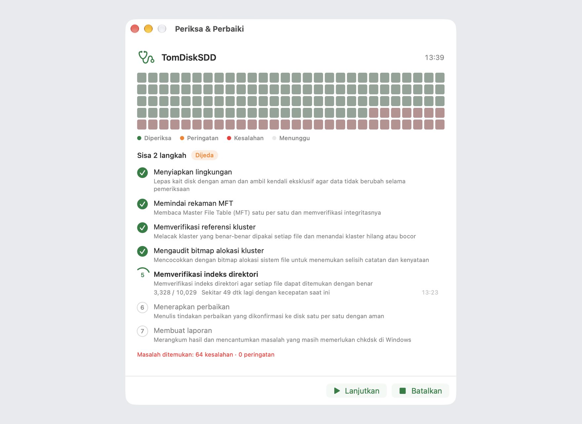The height and width of the screenshot is (424, 582).
Task: Click the step 6 number circle
Action: click(x=143, y=308)
